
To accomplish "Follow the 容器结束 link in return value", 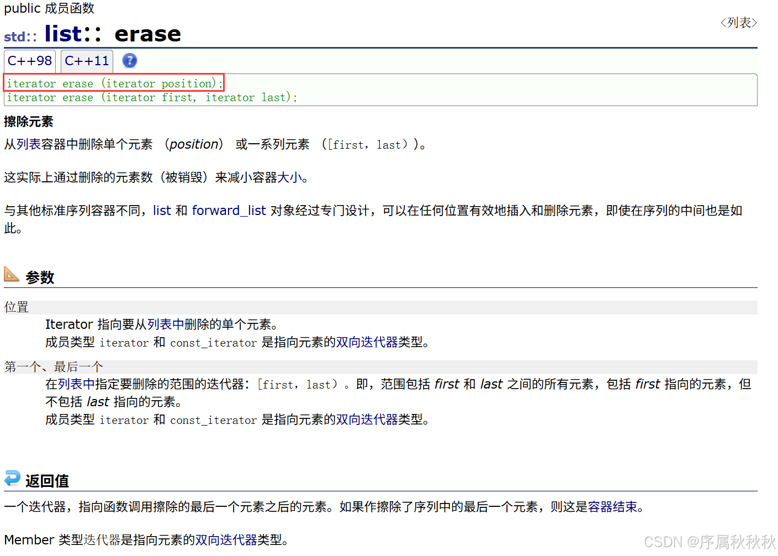I will pyautogui.click(x=612, y=507).
